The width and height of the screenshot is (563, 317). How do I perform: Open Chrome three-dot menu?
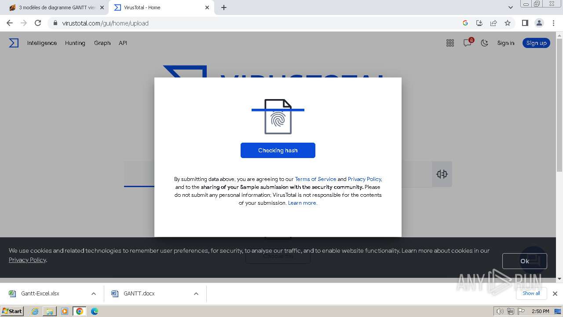point(554,23)
